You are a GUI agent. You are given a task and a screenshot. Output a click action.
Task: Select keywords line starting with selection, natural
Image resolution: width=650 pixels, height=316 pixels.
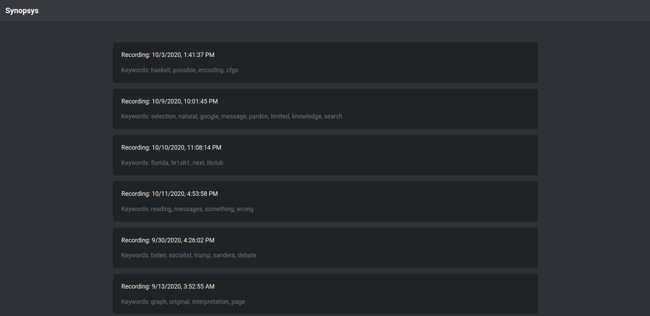tap(232, 116)
